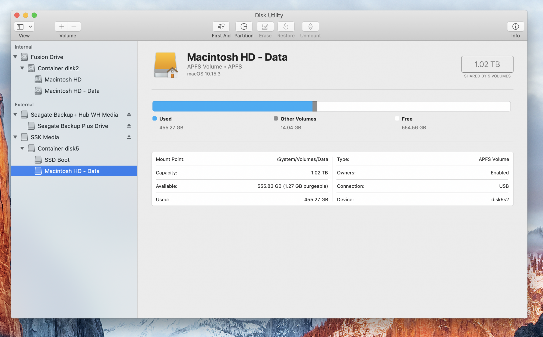Click the white Free legend swatch

coord(397,118)
